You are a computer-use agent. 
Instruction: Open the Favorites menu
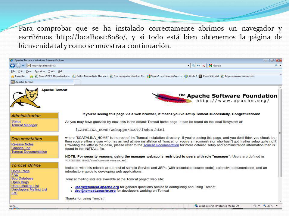coord(40,71)
